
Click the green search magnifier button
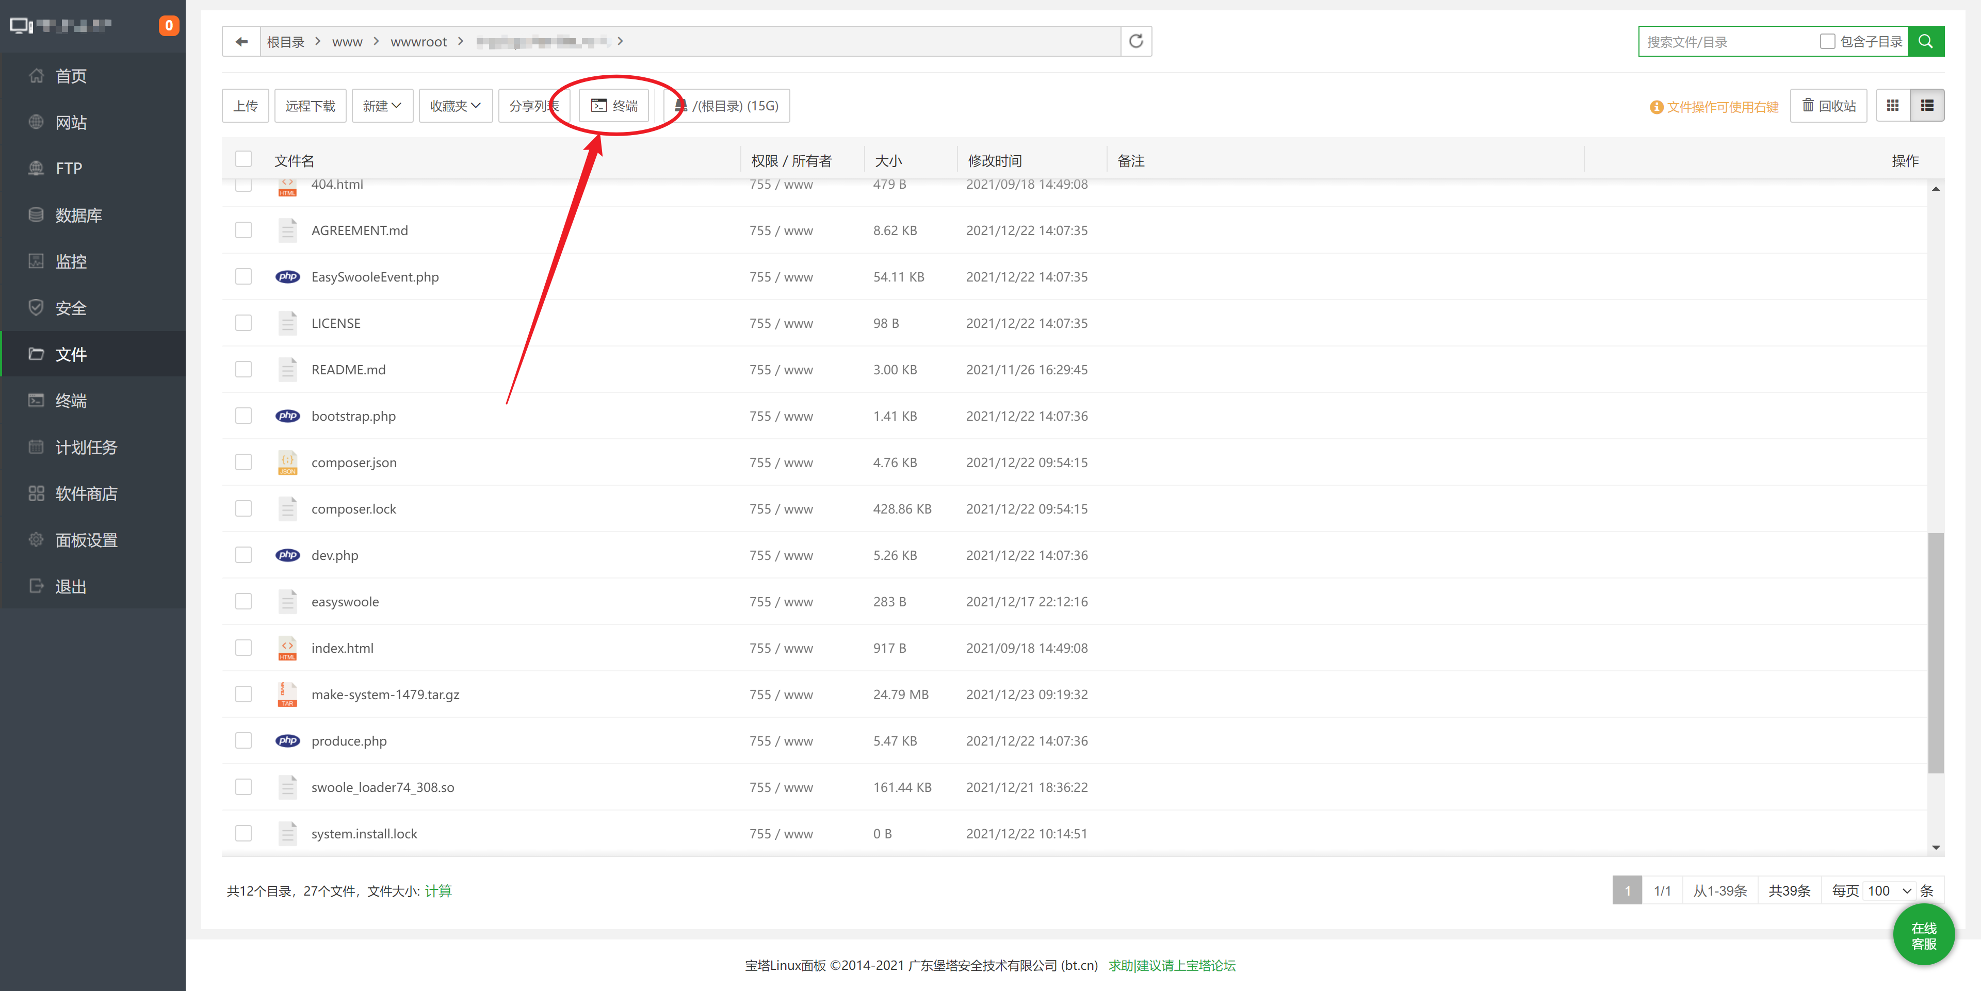point(1926,42)
